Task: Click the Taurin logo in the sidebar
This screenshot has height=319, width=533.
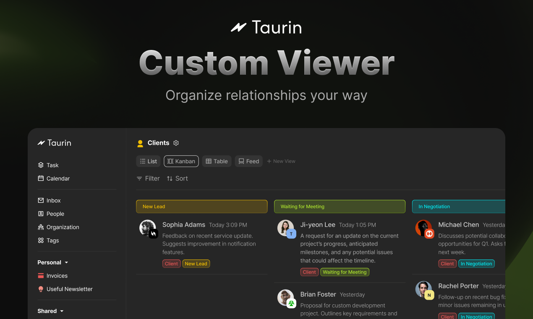Action: click(54, 143)
